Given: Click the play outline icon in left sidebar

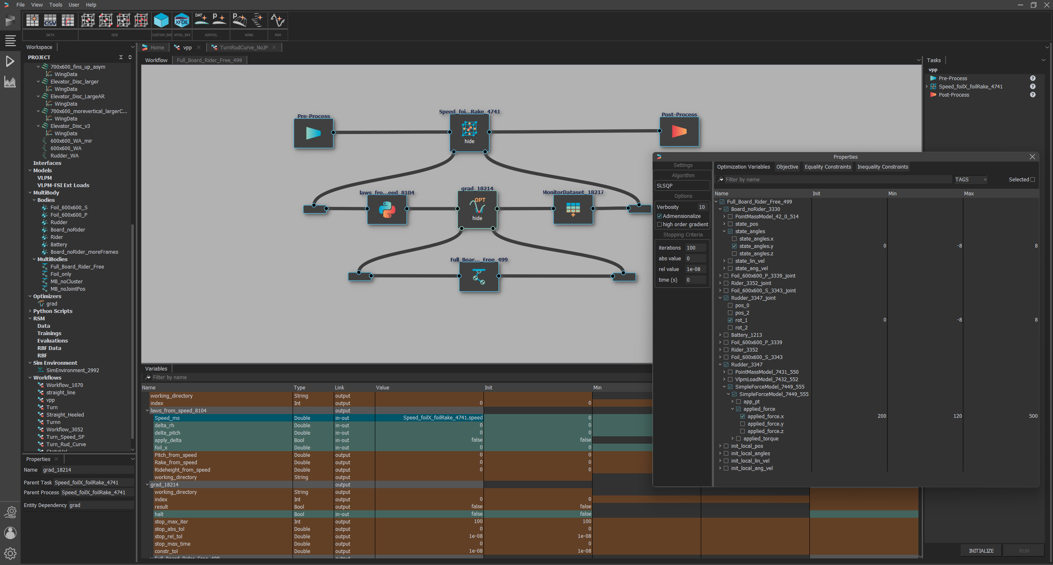Looking at the screenshot, I should [x=10, y=61].
